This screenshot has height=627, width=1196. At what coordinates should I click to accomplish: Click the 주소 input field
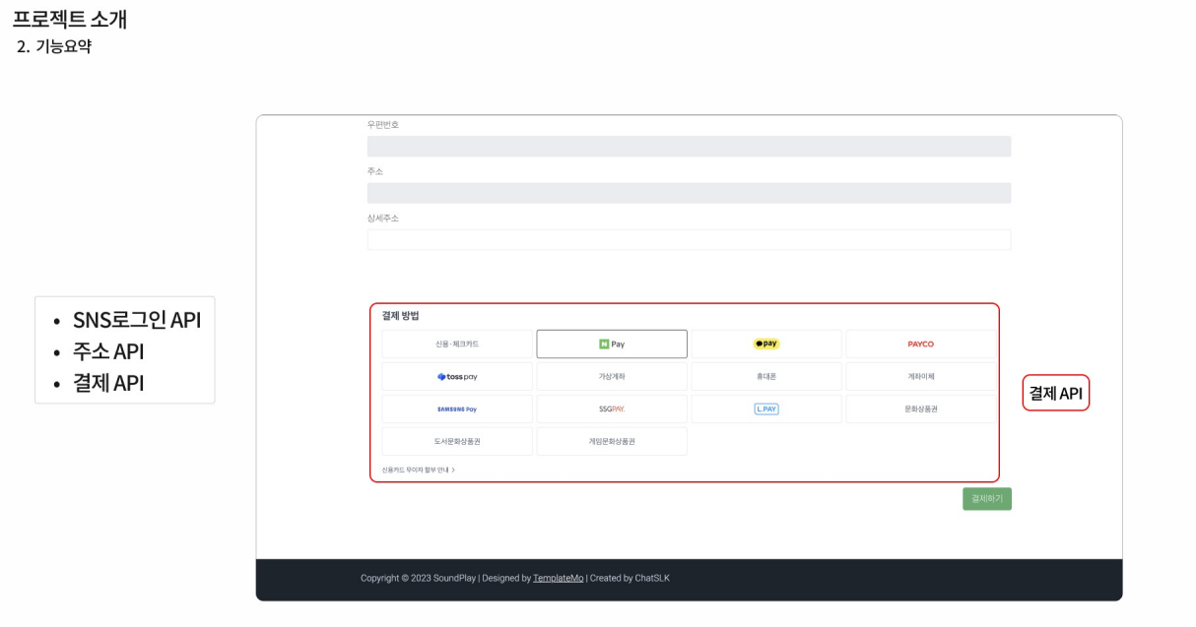point(689,193)
